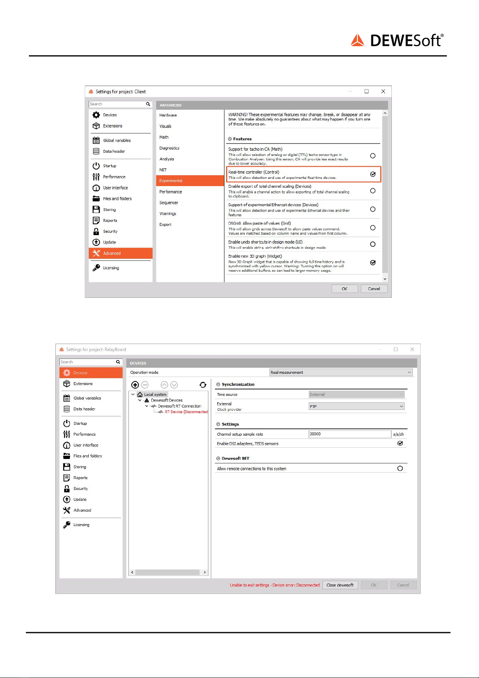The height and width of the screenshot is (678, 479).
Task: Open Storing floppy icon in Client settings window
Action: (x=96, y=209)
